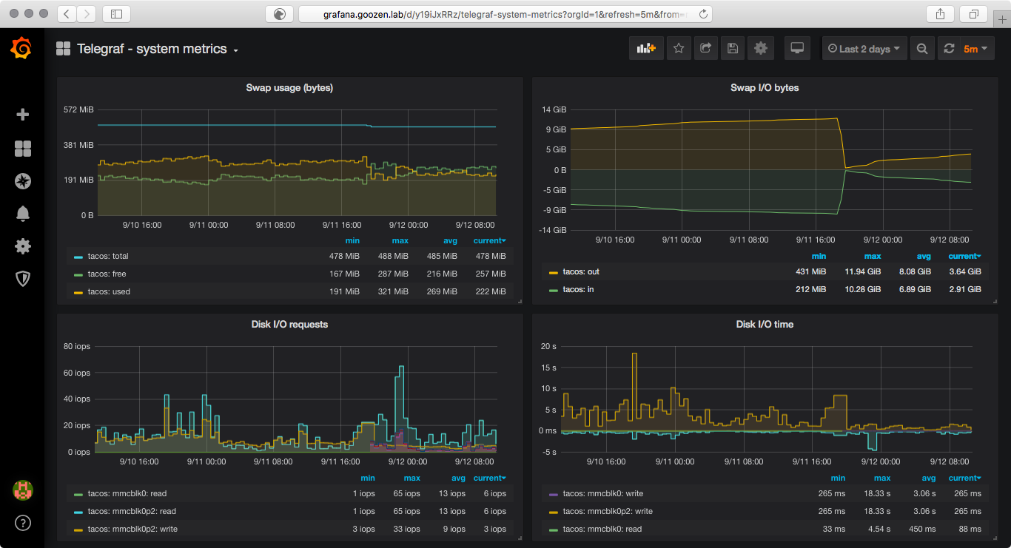This screenshot has width=1011, height=548.
Task: Toggle tacos: mmcblk0: write time series
Action: 602,493
